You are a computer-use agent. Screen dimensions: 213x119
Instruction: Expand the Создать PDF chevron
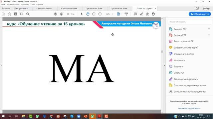tap(209, 35)
